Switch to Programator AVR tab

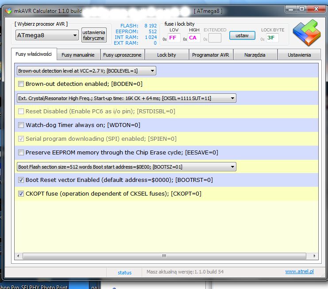coord(210,55)
